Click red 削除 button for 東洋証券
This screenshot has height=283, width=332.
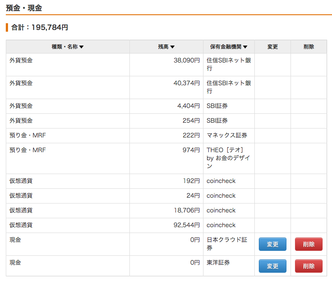[309, 266]
